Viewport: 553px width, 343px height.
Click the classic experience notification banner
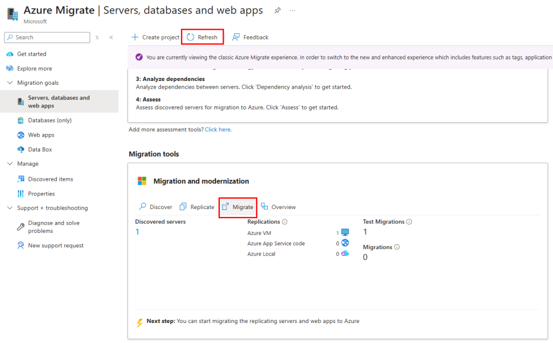click(x=340, y=57)
